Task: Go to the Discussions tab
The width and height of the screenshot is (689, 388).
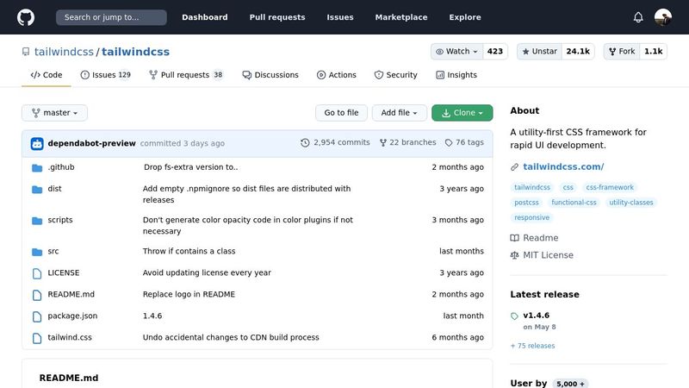Action: (270, 75)
